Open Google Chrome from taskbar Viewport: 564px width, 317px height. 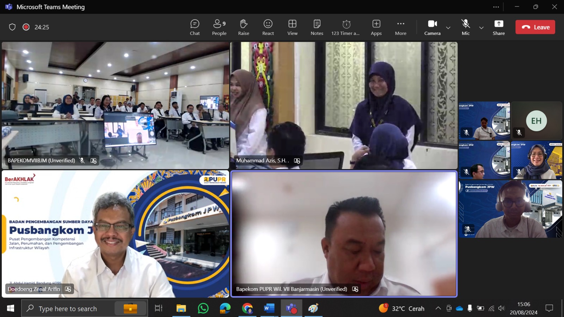247,308
